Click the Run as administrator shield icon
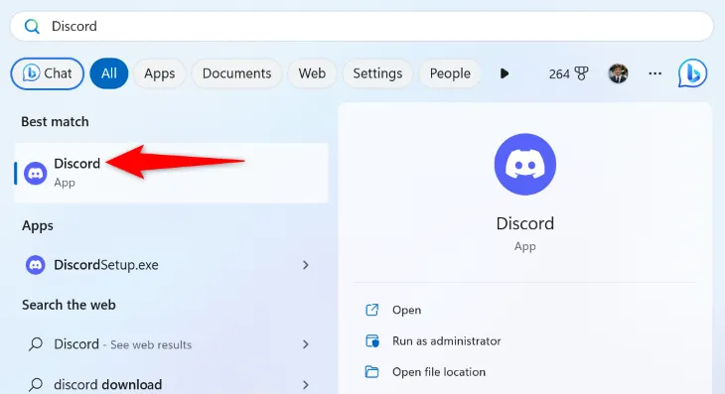Image resolution: width=725 pixels, height=394 pixels. click(x=372, y=340)
